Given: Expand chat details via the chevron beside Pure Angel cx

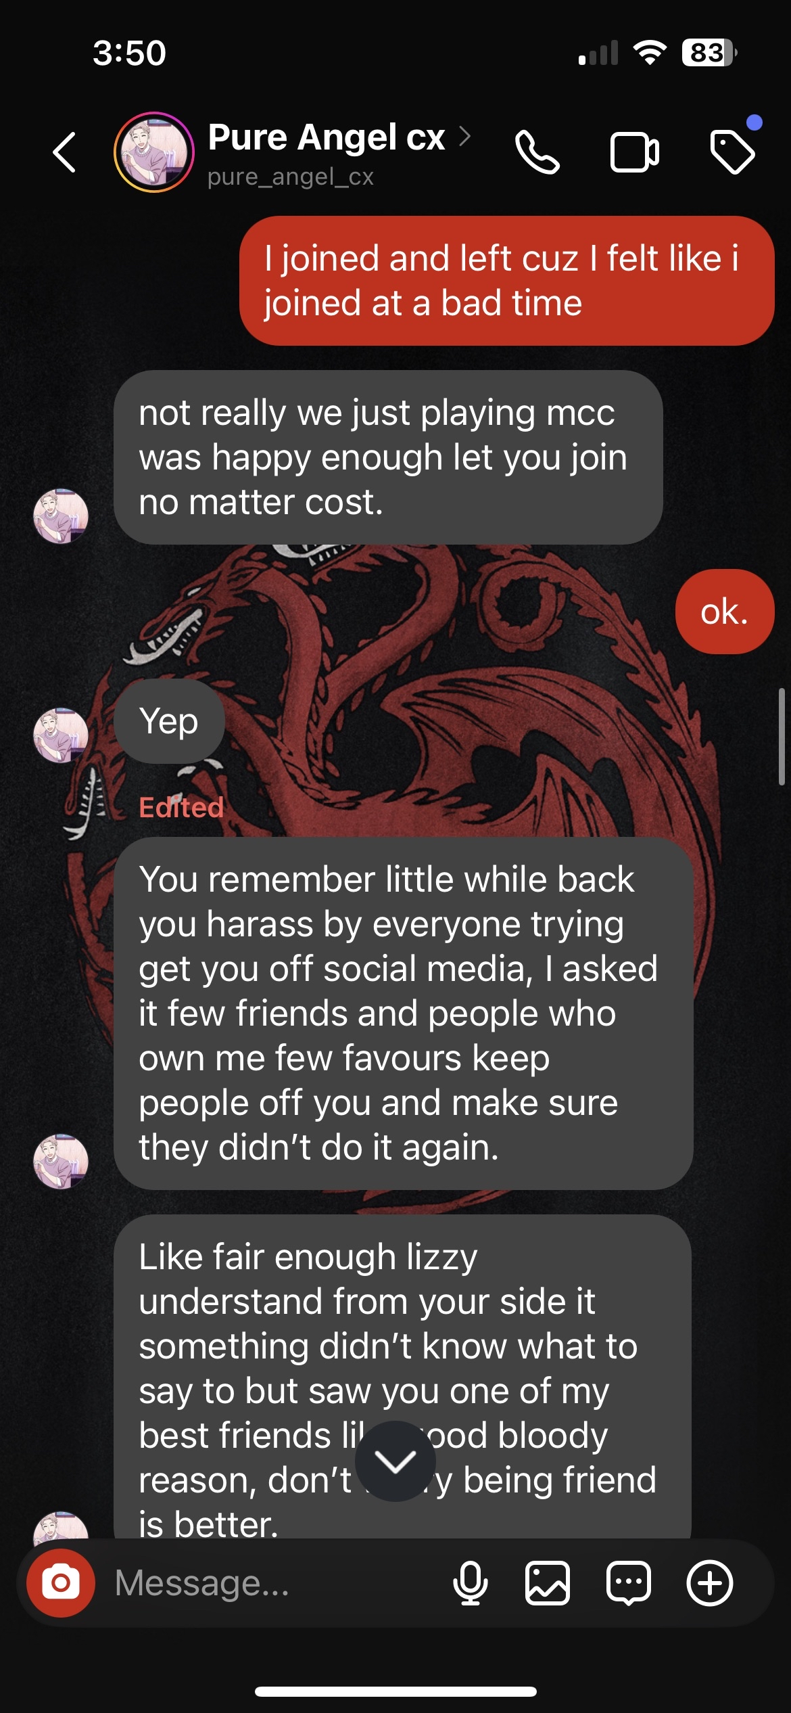Looking at the screenshot, I should click(x=464, y=137).
